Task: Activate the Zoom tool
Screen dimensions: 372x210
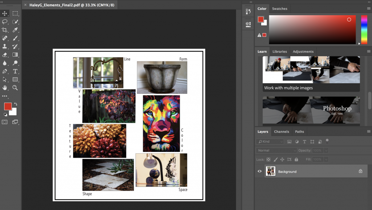Action: click(15, 88)
